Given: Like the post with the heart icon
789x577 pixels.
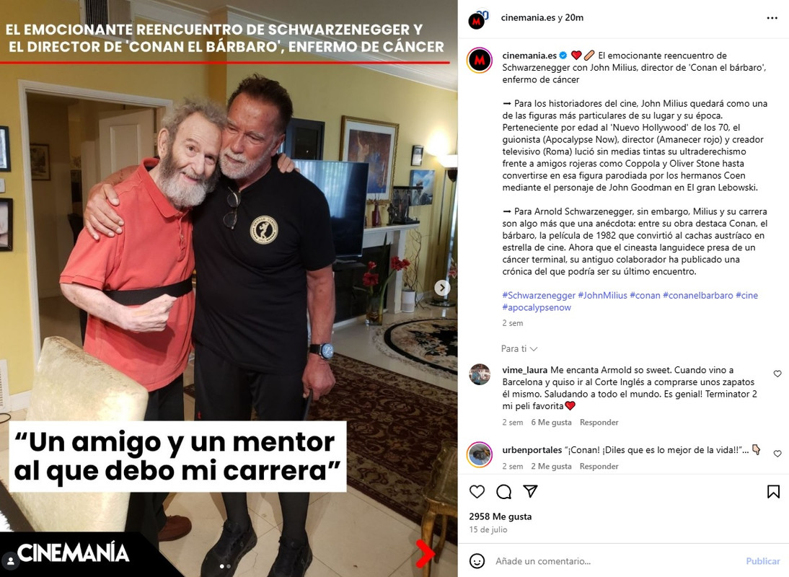Looking at the screenshot, I should pos(477,491).
